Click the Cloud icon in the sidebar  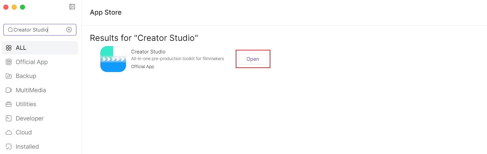9,132
